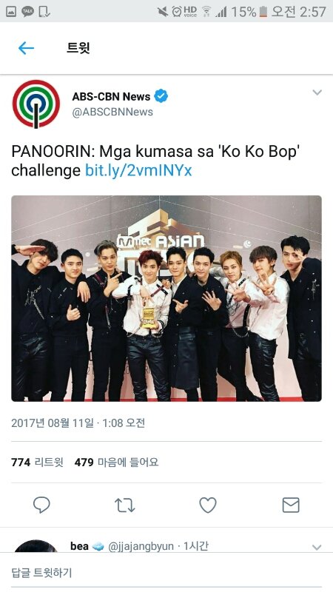Image resolution: width=333 pixels, height=592 pixels.
Task: View the 479 마음에 들어요 list
Action: pyautogui.click(x=116, y=462)
